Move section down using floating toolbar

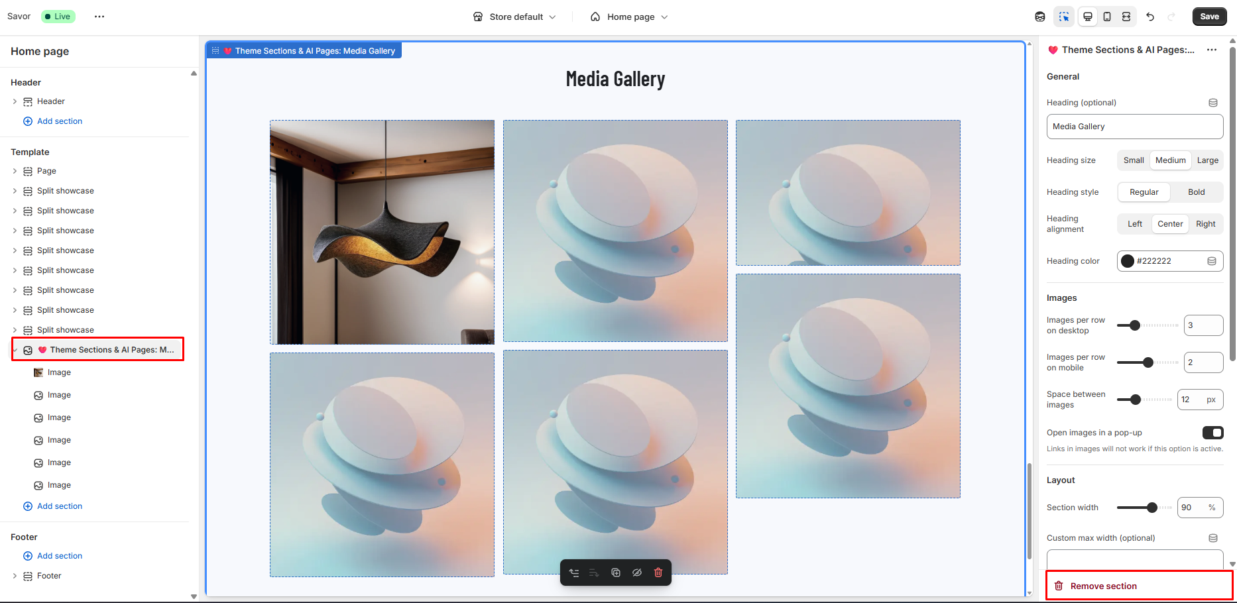595,573
